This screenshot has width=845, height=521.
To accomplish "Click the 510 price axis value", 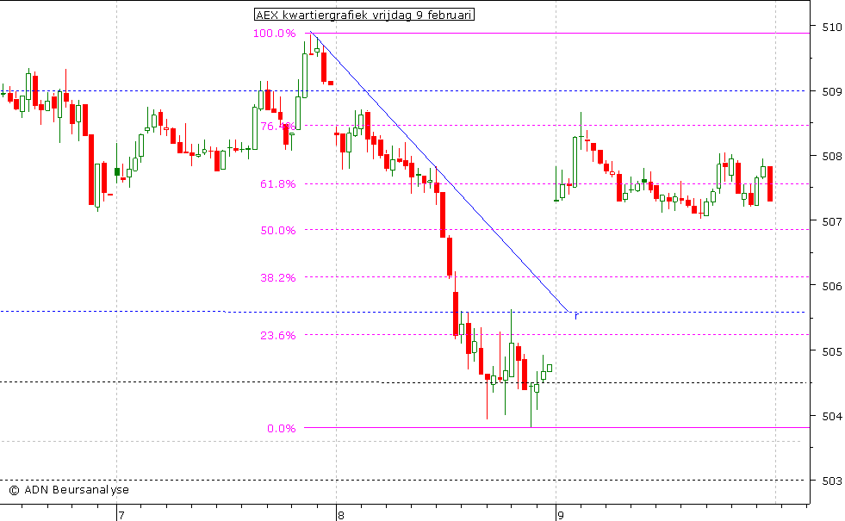I will pyautogui.click(x=831, y=27).
